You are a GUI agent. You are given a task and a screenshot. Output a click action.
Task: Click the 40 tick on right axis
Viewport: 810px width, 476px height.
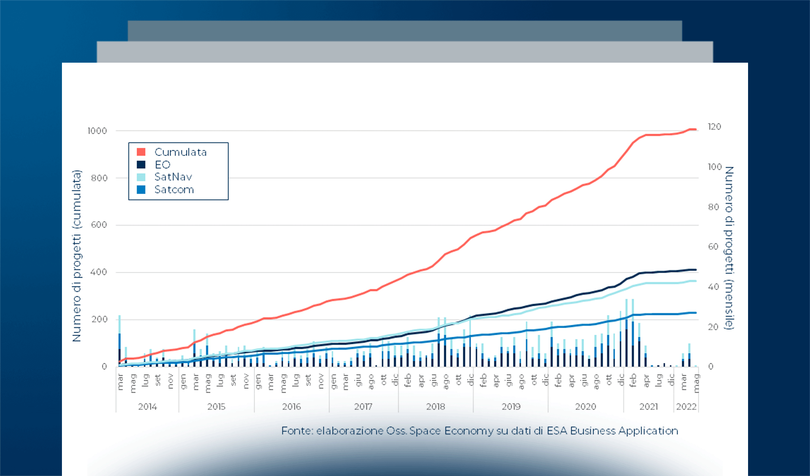click(714, 287)
